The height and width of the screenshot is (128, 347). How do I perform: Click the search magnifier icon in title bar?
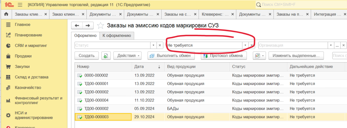(258, 5)
